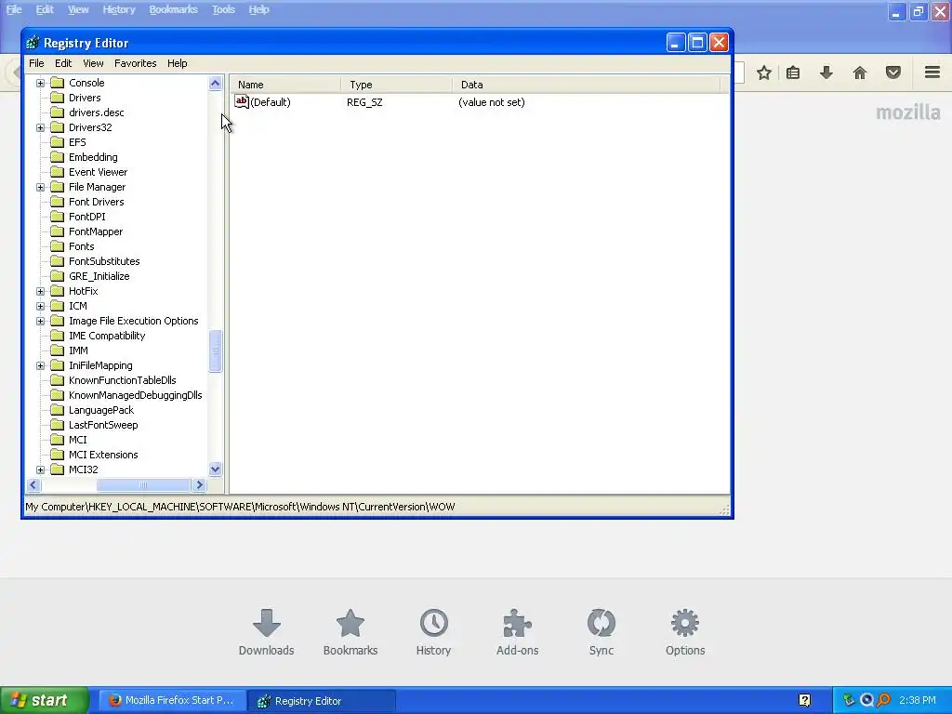The width and height of the screenshot is (952, 714).
Task: Open Registry Editor View menu
Action: [93, 63]
